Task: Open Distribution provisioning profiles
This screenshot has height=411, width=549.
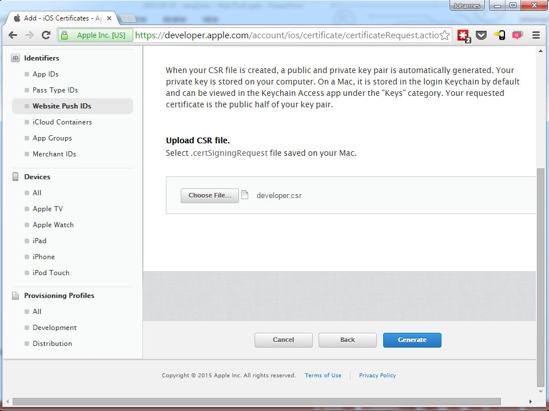Action: tap(52, 344)
